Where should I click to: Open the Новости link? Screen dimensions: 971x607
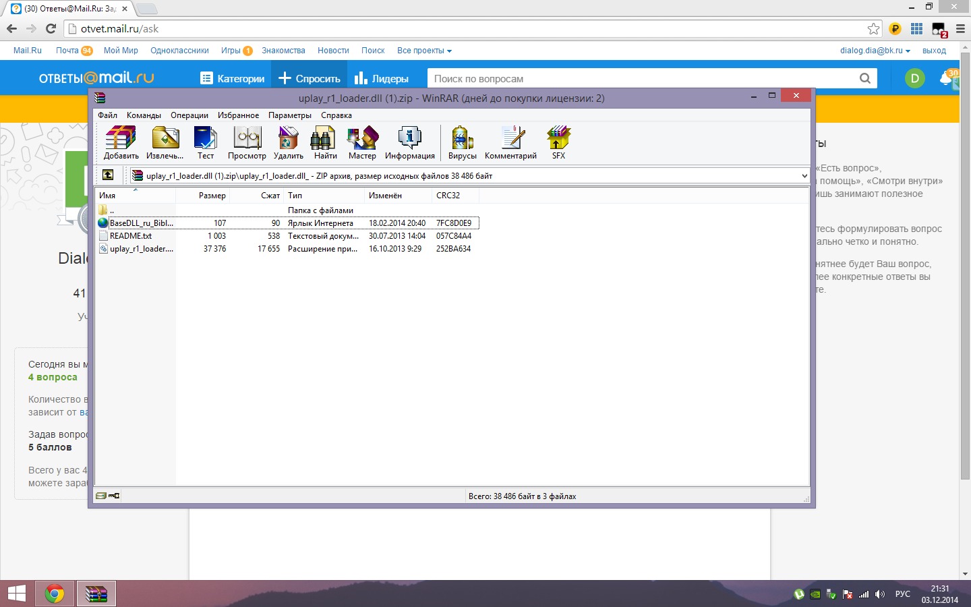(x=333, y=51)
